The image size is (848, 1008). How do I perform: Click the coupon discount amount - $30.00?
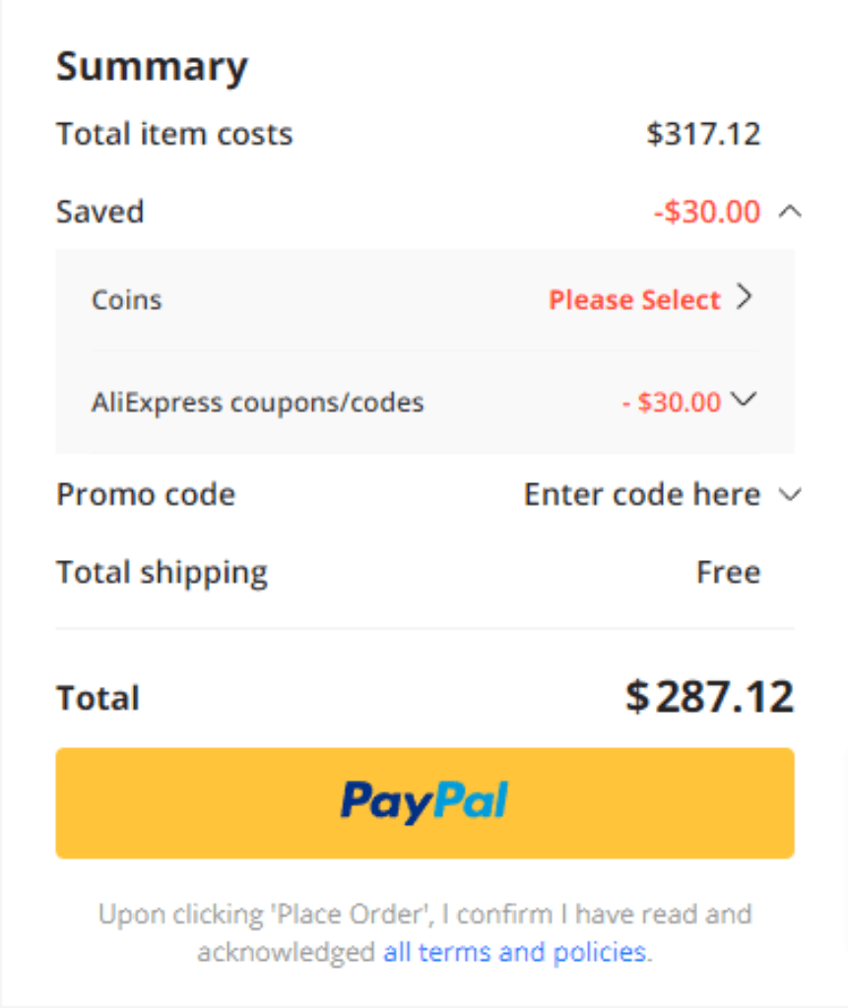(671, 403)
